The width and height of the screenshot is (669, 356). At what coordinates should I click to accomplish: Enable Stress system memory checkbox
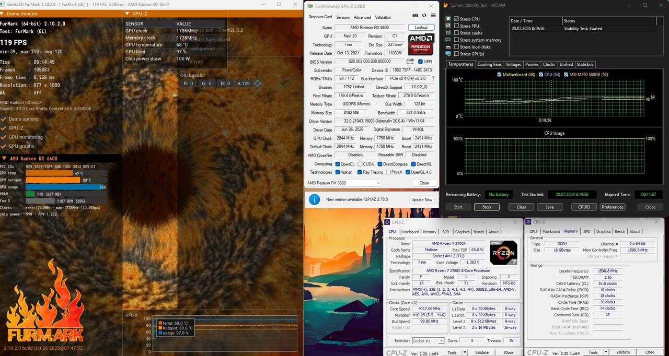coord(457,40)
